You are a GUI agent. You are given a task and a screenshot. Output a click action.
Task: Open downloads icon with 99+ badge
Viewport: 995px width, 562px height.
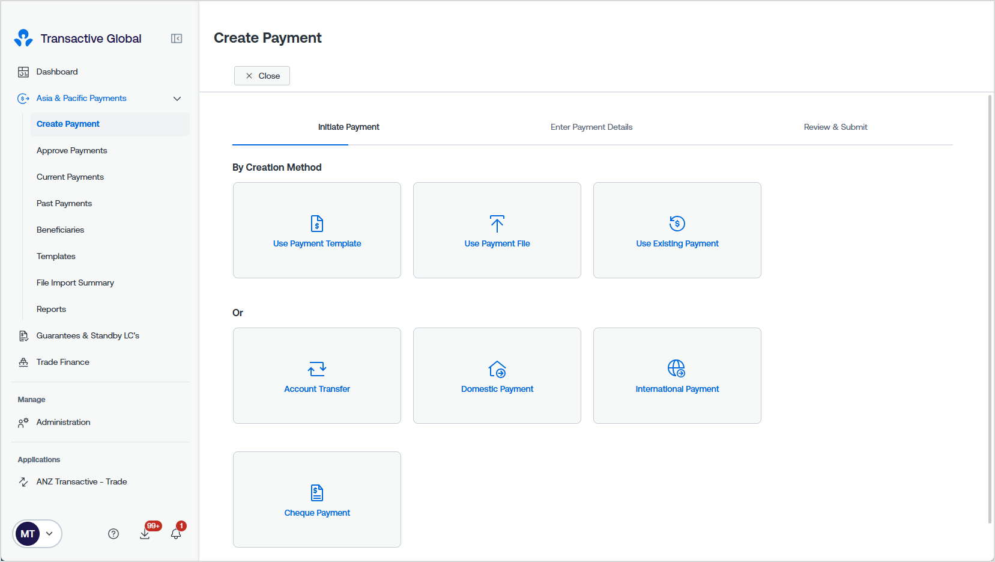pyautogui.click(x=145, y=534)
